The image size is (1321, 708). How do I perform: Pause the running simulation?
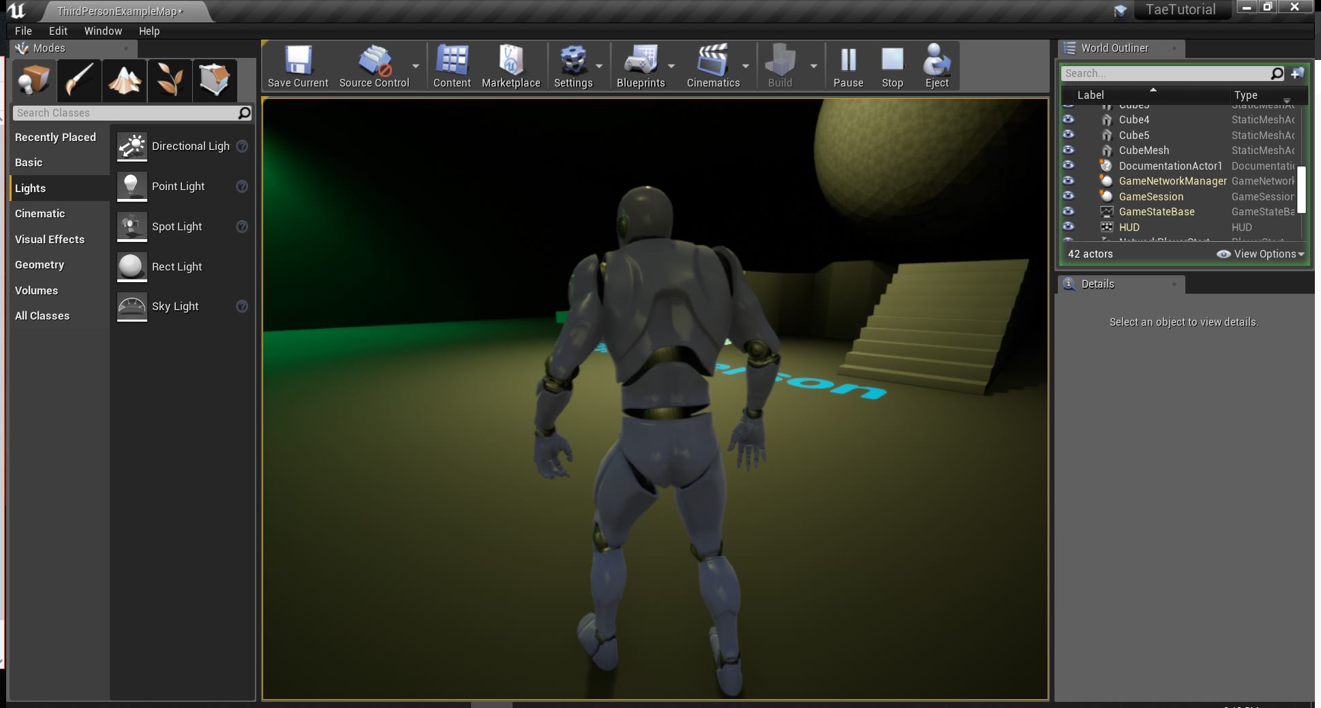[849, 66]
